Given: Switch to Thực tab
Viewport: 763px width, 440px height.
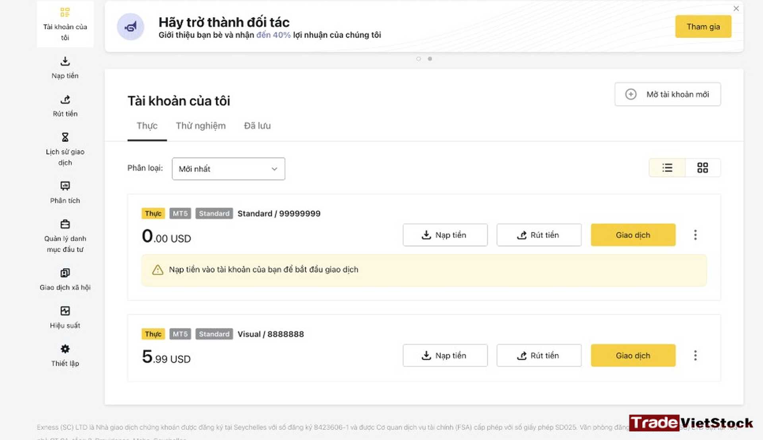Looking at the screenshot, I should (x=147, y=126).
